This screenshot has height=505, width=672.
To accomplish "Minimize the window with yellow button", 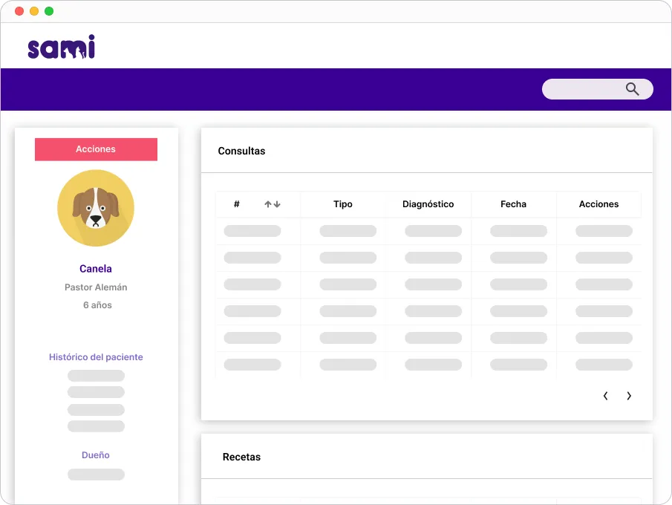I will (34, 11).
